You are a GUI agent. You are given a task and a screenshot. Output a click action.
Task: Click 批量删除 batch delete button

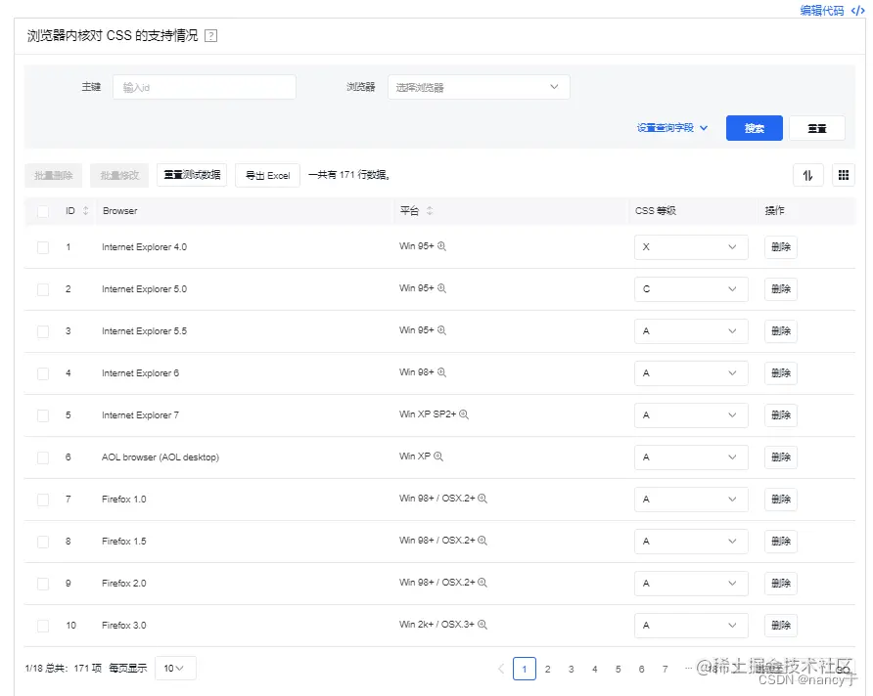pyautogui.click(x=54, y=176)
